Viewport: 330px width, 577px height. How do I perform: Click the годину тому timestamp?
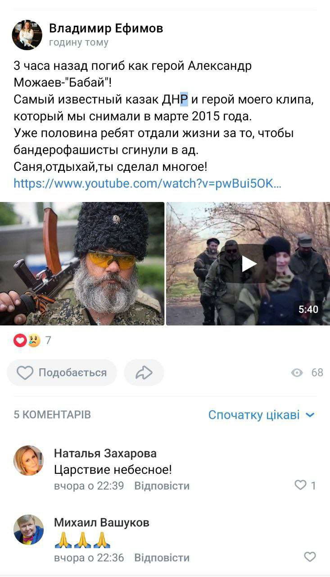pos(79,43)
